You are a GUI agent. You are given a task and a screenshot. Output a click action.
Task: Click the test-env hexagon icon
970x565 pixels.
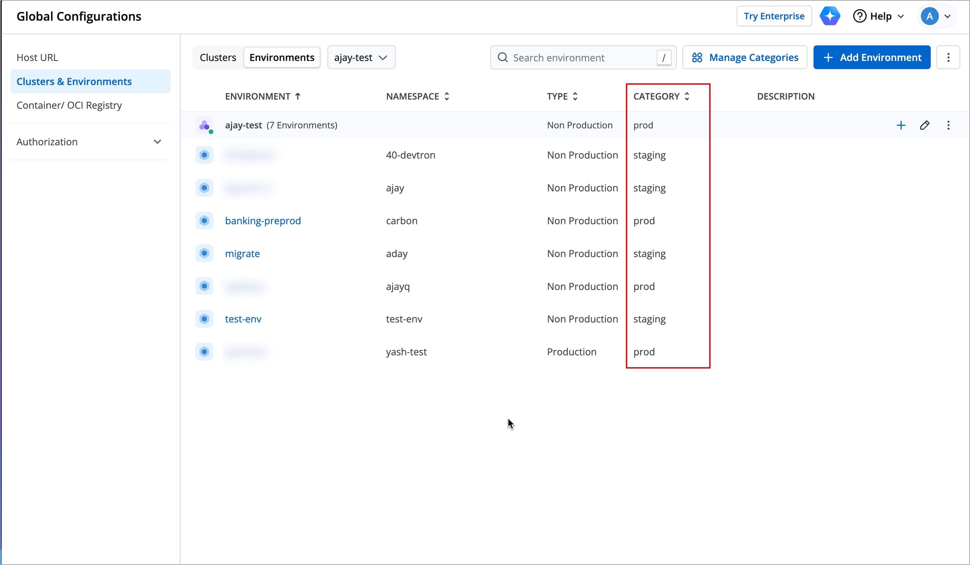click(204, 319)
